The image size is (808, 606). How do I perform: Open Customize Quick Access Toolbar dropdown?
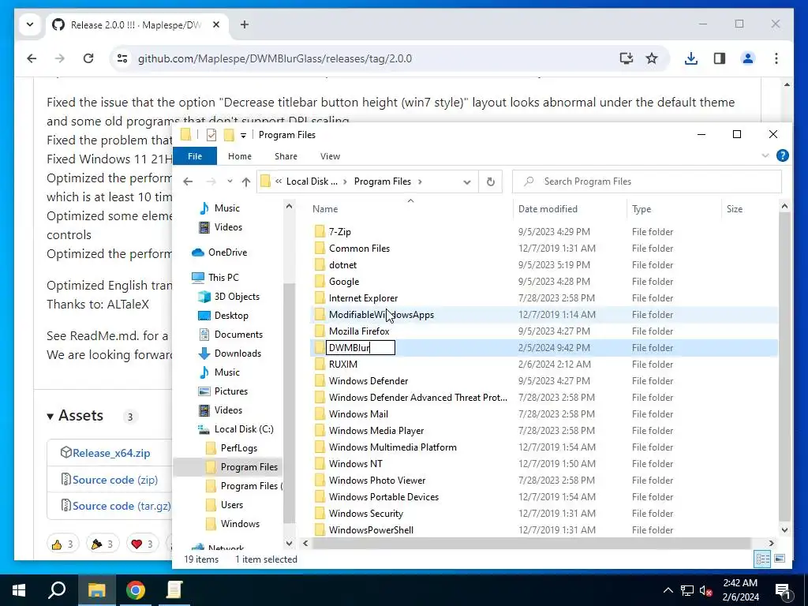coord(243,135)
